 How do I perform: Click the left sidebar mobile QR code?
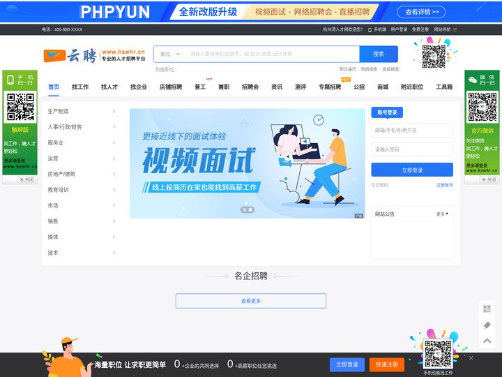[20, 107]
